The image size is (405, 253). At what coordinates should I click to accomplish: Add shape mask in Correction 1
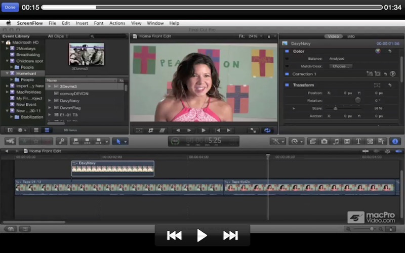point(378,74)
